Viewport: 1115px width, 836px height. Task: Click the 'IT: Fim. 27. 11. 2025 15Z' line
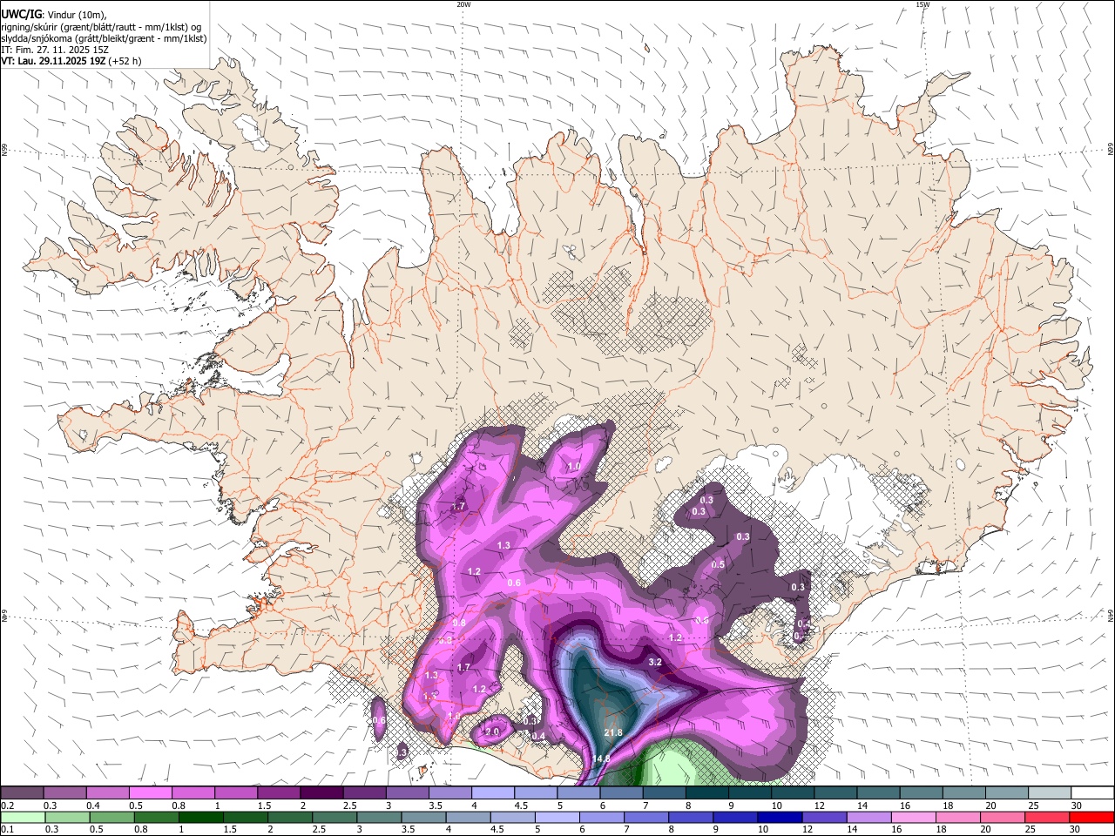[55, 51]
